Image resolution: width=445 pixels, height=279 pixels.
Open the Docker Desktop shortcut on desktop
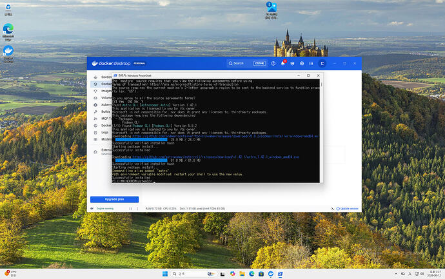(x=8, y=53)
